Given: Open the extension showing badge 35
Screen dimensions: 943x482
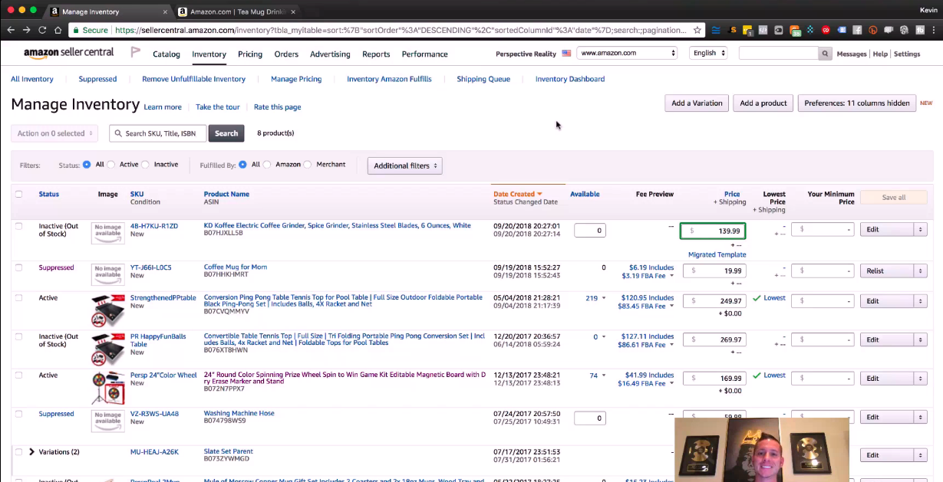Looking at the screenshot, I should pyautogui.click(x=795, y=31).
